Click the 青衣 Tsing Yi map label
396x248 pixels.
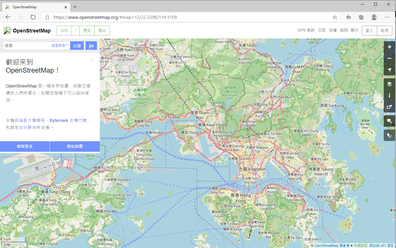point(192,133)
